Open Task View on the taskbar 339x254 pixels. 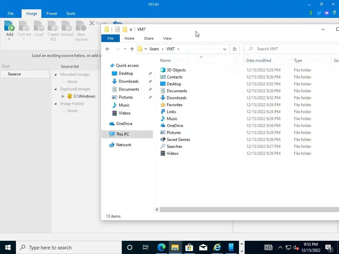click(146, 247)
